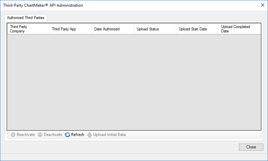
Task: Choose Upload Initial Data text
Action: click(109, 135)
